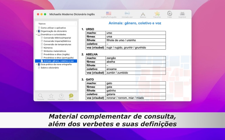Open Provérbios e ditos (inglês)
225x140 pixels.
click(x=57, y=54)
